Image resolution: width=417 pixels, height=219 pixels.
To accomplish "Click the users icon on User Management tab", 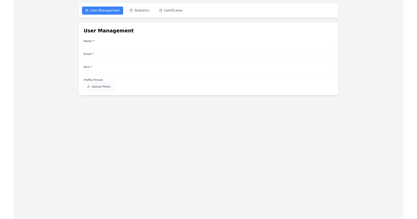I will [87, 10].
